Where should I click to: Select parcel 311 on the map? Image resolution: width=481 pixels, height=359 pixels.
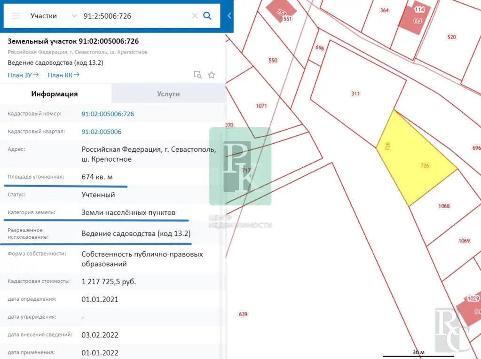coord(355,94)
